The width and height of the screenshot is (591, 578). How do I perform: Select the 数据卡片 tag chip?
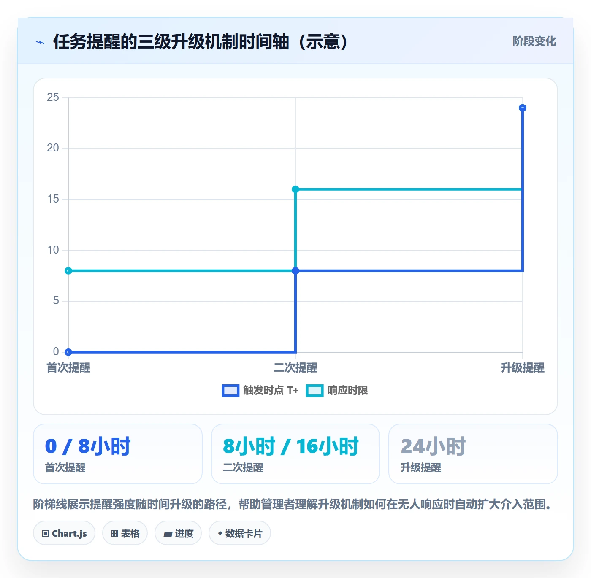[240, 533]
